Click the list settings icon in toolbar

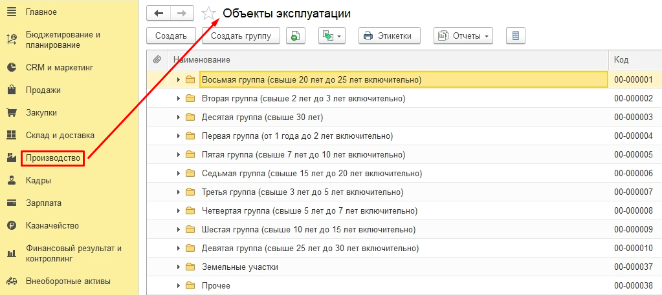point(515,36)
